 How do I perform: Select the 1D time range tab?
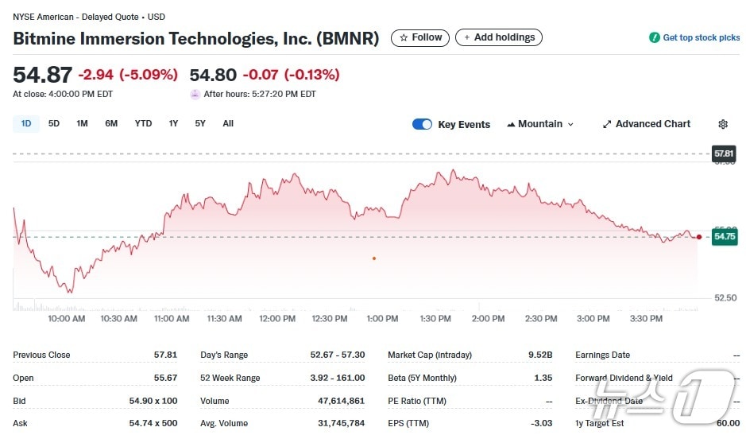pos(26,123)
